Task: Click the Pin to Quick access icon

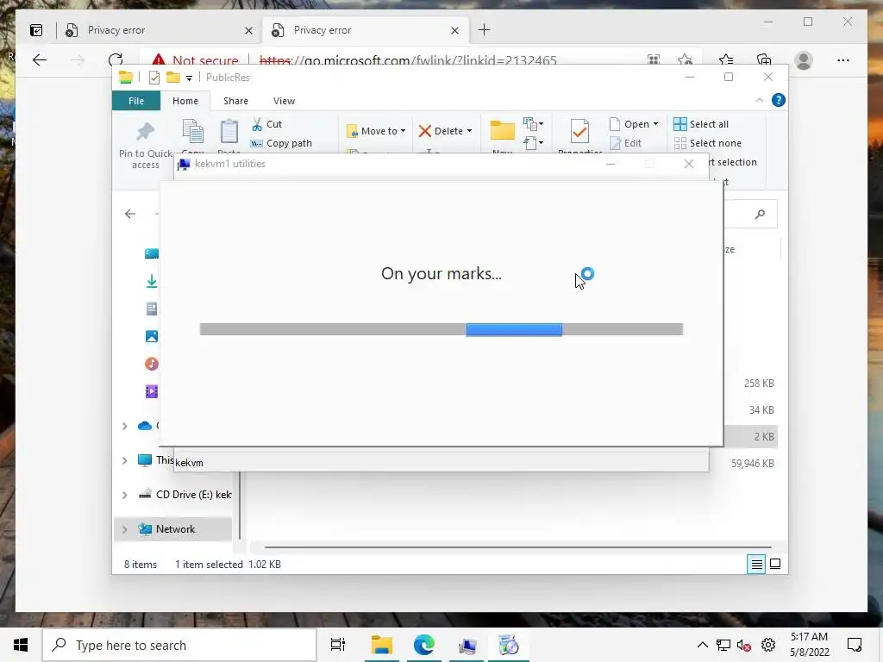Action: 145,132
